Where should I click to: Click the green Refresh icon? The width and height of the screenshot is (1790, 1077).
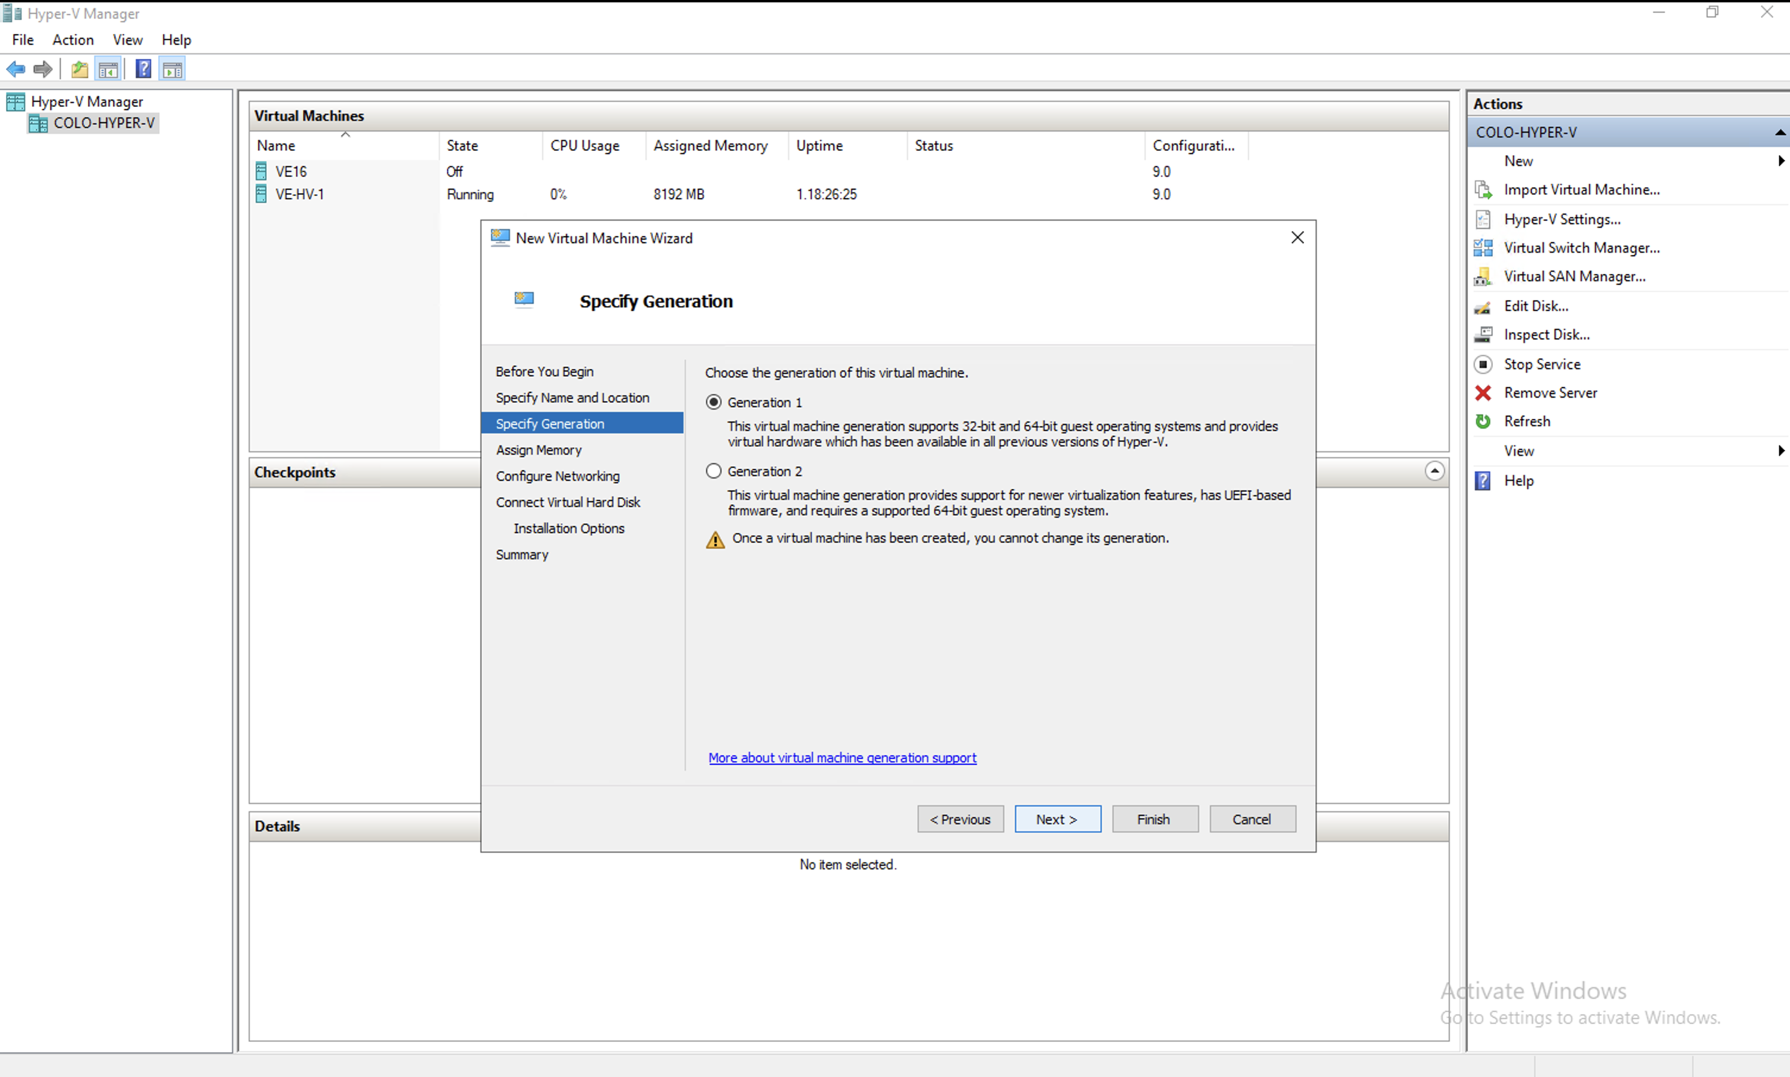(x=1483, y=421)
